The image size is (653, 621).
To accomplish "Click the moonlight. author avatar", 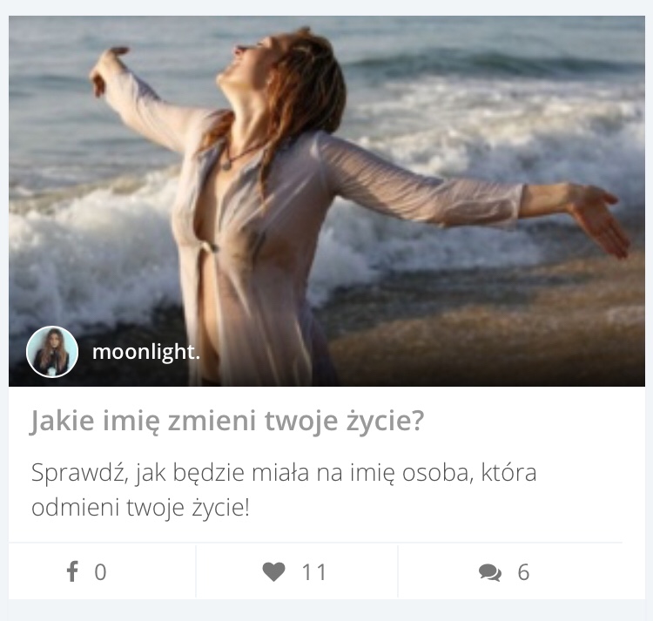I will [52, 352].
